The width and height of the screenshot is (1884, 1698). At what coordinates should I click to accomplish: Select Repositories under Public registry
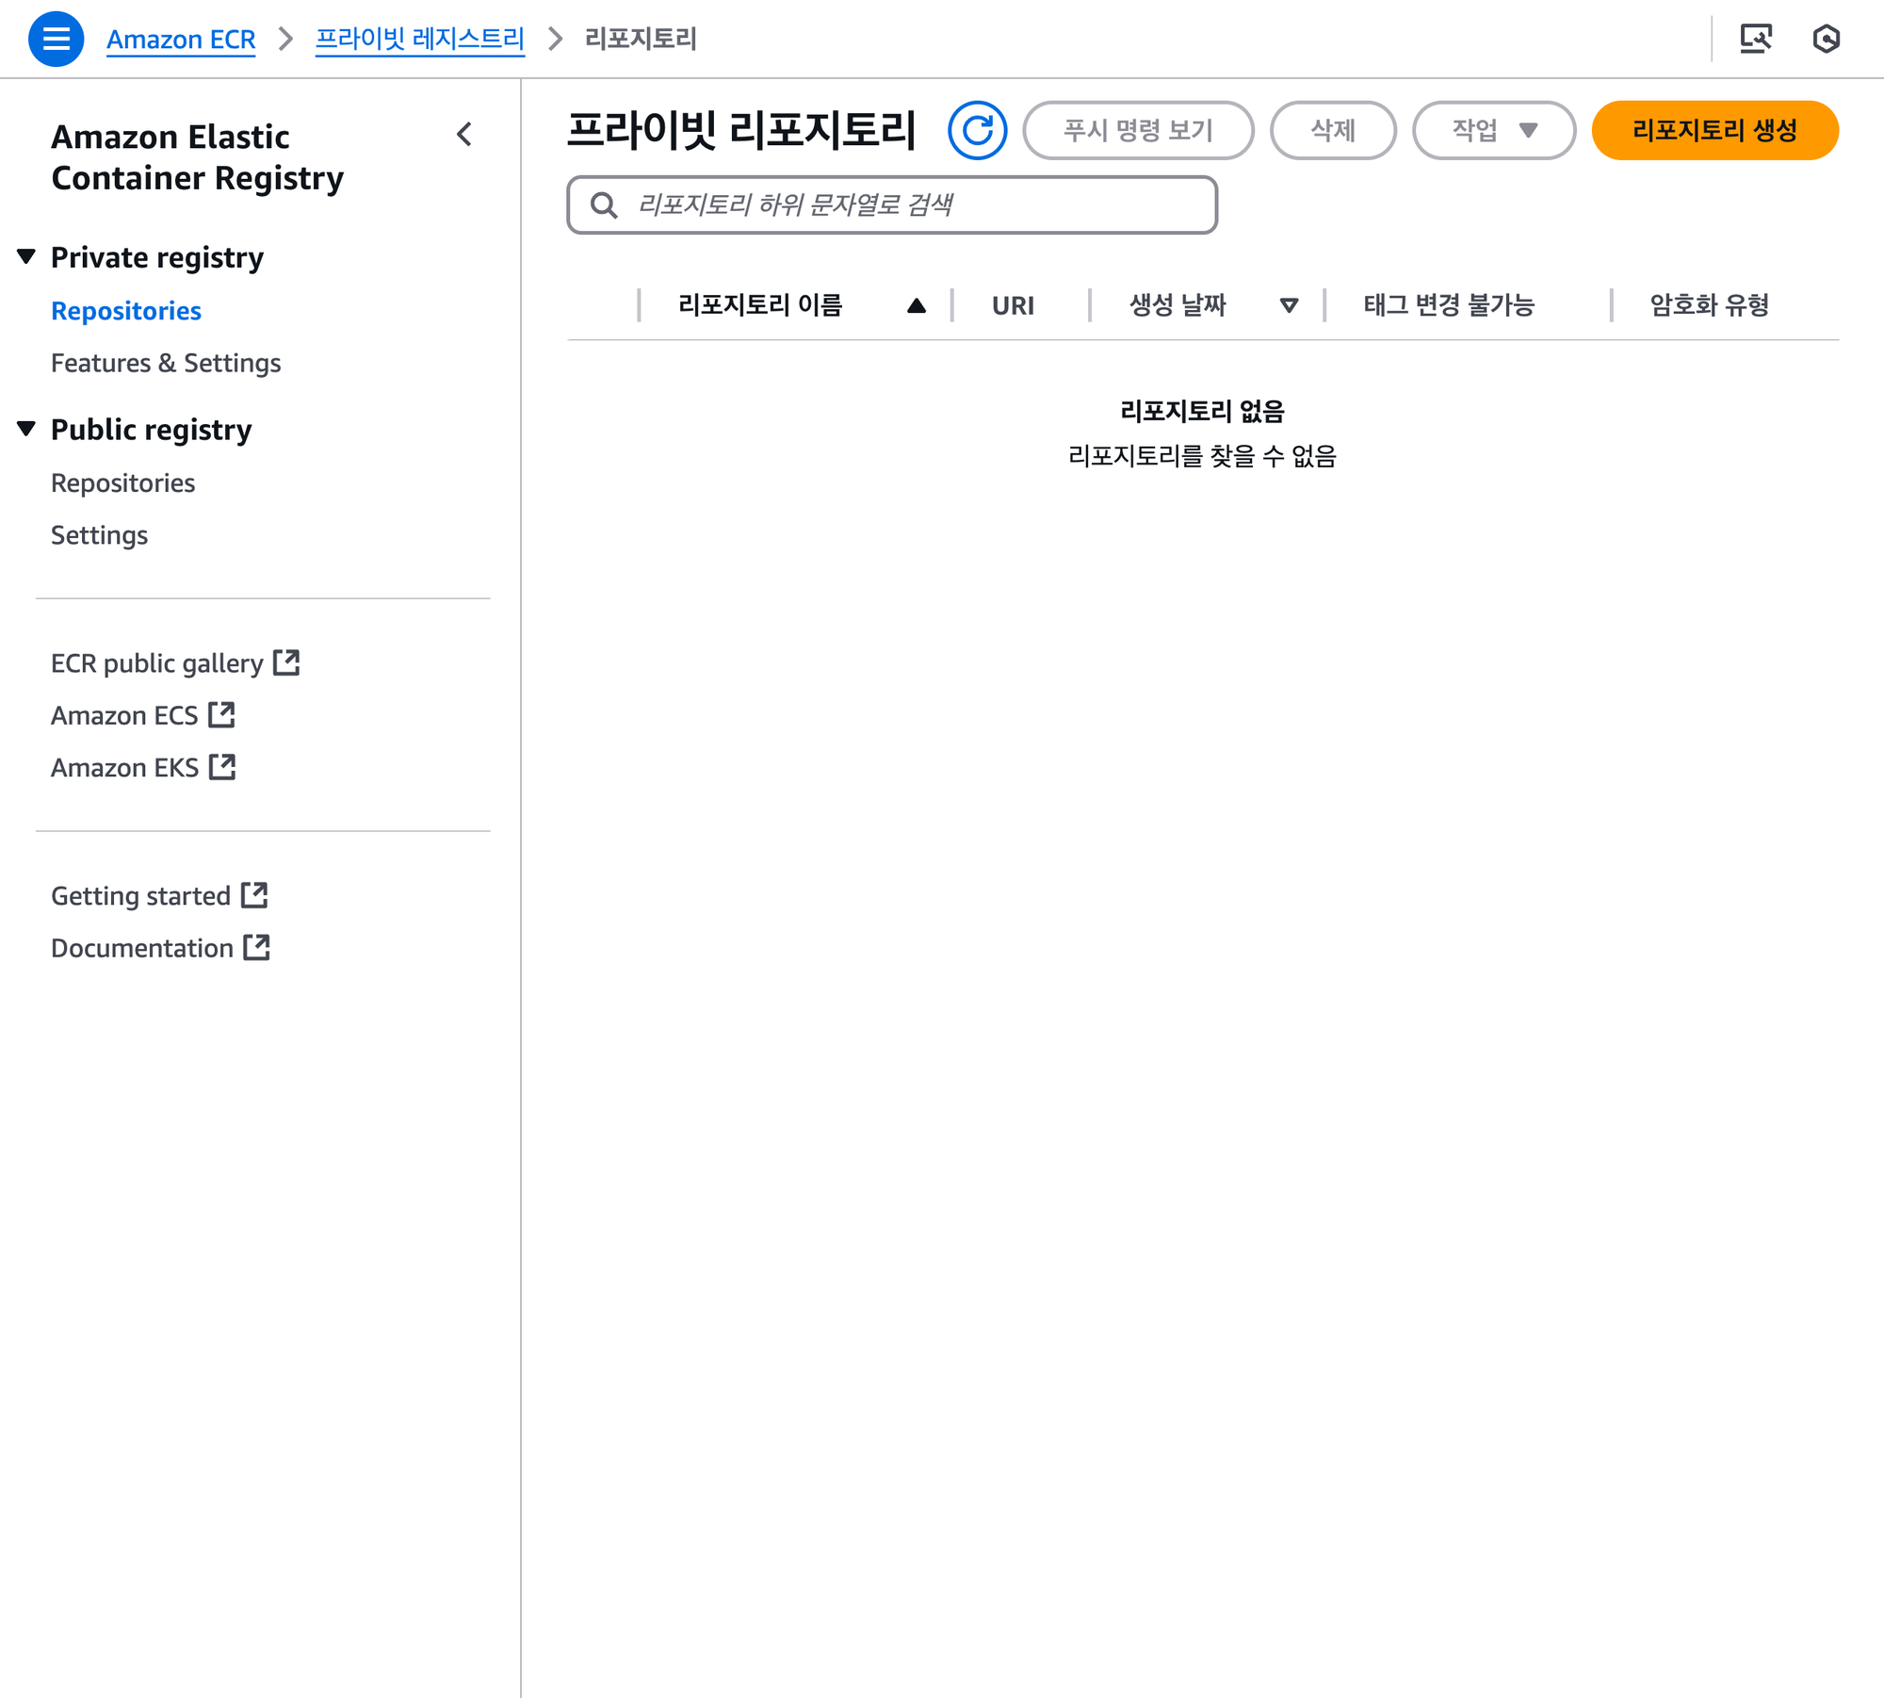coord(123,482)
